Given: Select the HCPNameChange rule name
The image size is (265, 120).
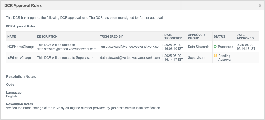Looking at the screenshot, I should pos(21,47).
